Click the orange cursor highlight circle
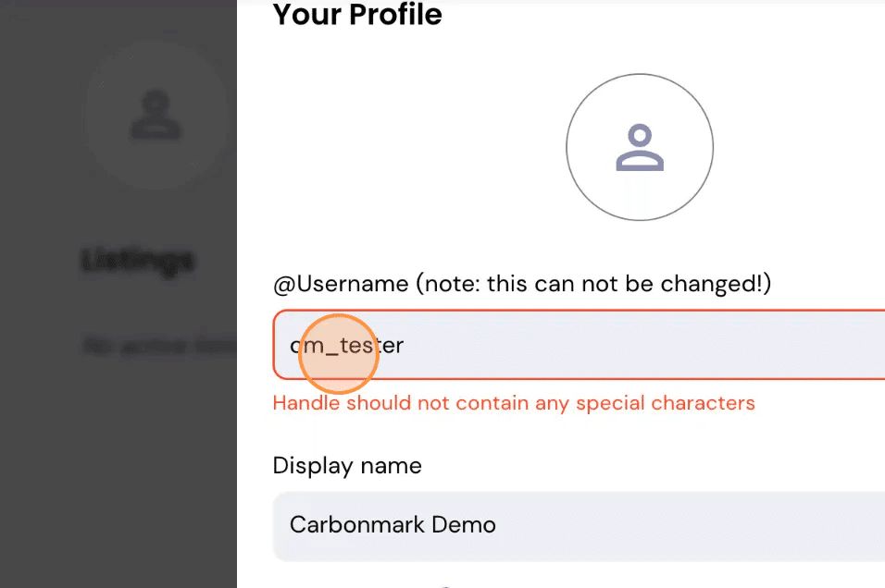885x588 pixels. point(338,353)
